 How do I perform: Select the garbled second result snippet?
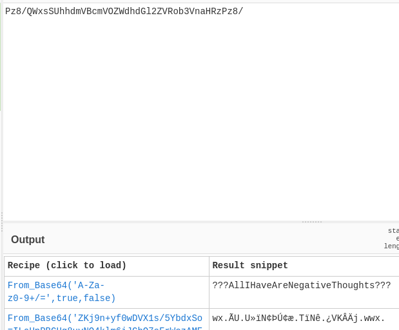tap(298, 318)
